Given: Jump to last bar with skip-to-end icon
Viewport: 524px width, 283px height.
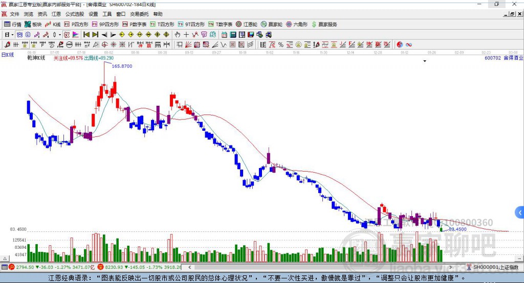Looking at the screenshot, I should pyautogui.click(x=95, y=34).
